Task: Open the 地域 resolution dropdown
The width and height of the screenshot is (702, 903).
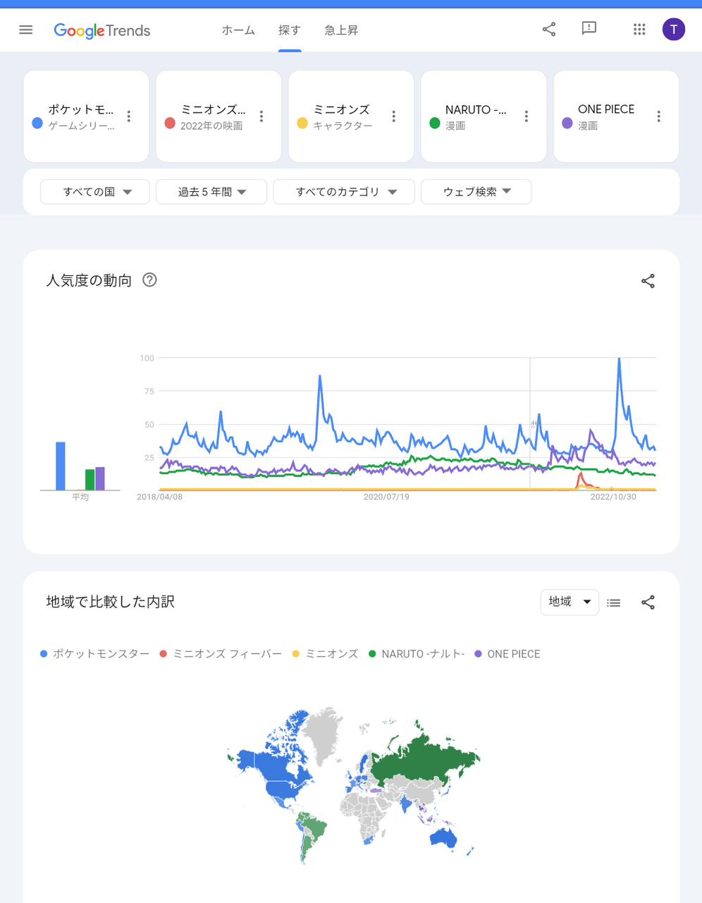Action: [x=569, y=602]
